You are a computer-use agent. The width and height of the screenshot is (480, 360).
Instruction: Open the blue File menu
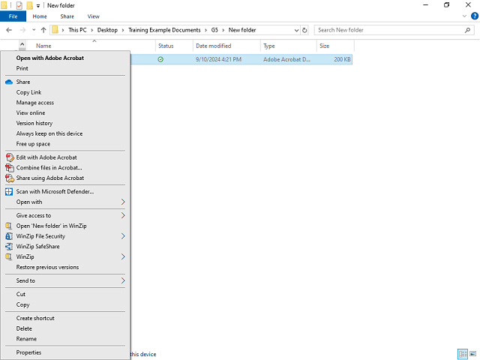coord(13,16)
